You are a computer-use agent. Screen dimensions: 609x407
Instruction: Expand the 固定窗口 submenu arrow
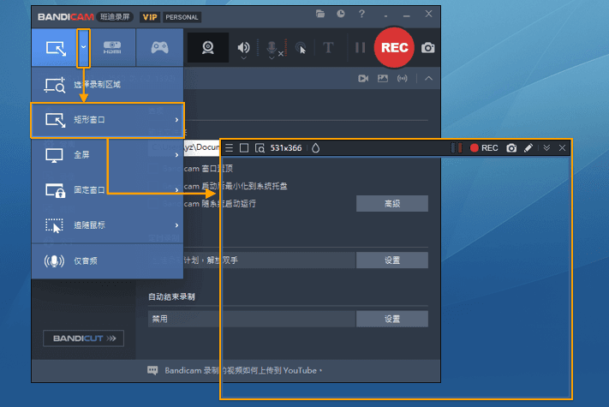[176, 190]
